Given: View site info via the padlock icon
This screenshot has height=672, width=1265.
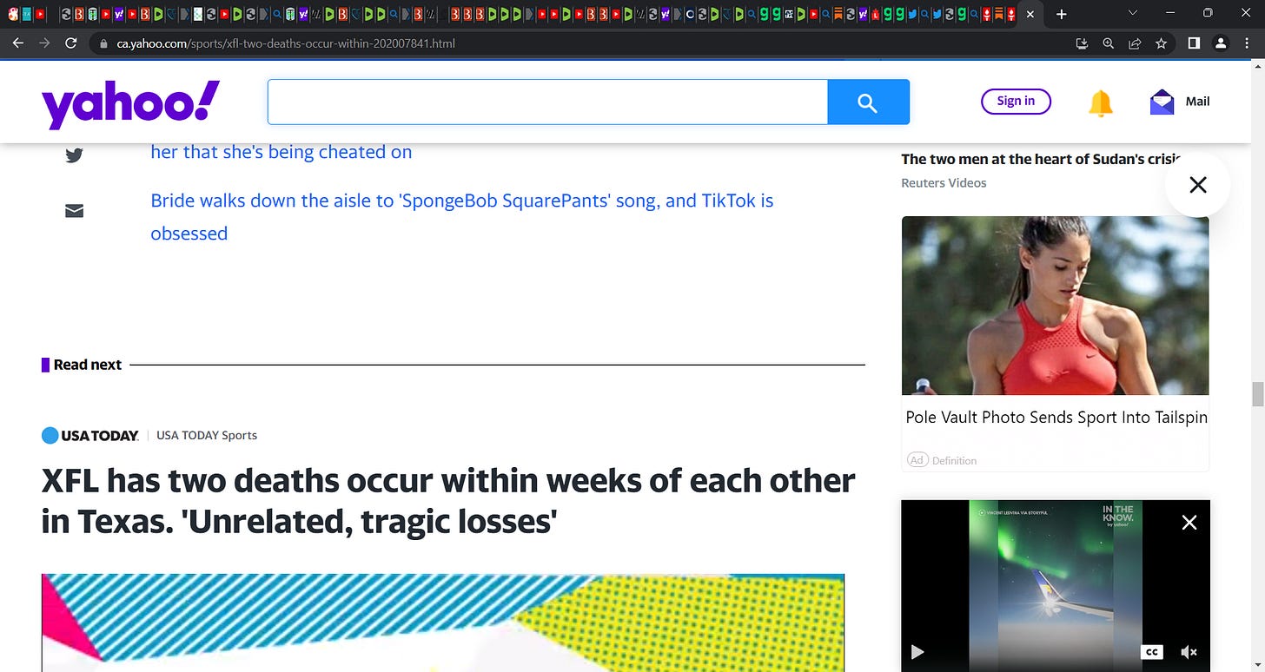Looking at the screenshot, I should pos(103,43).
